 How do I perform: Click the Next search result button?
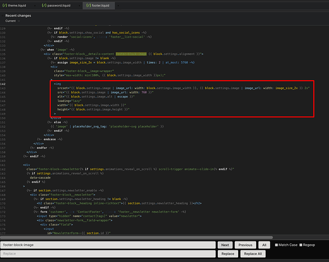[x=225, y=245]
